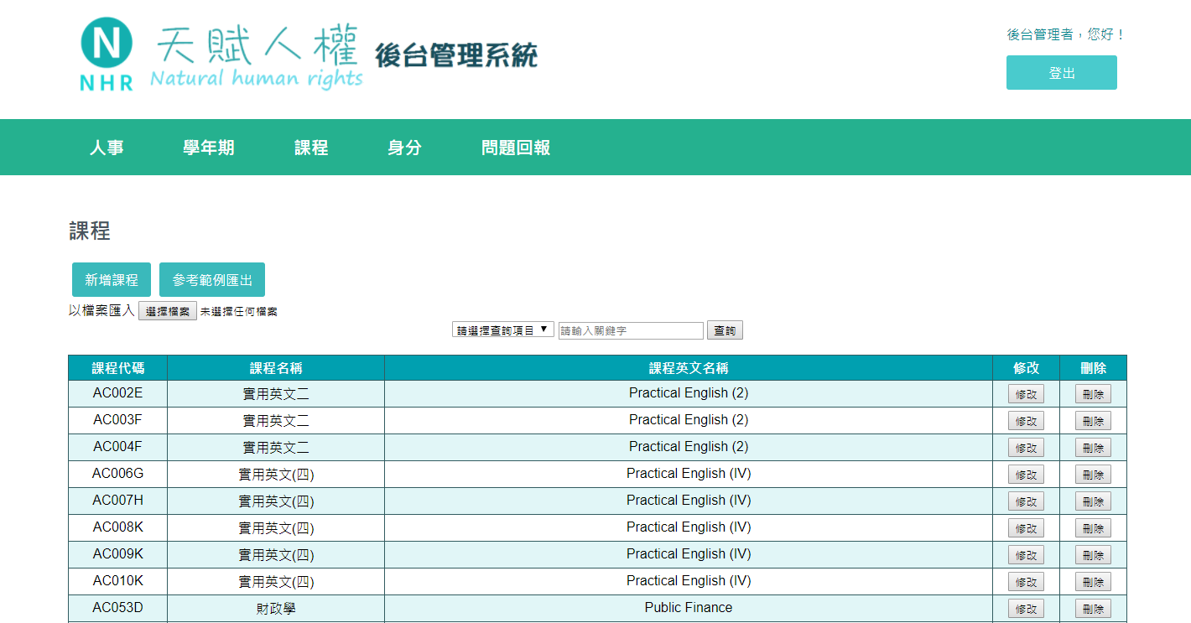Select course code cell AC004F
1191x623 pixels.
click(x=118, y=447)
